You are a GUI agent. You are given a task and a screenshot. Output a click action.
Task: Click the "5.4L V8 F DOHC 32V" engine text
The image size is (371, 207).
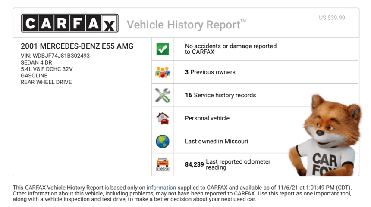47,69
